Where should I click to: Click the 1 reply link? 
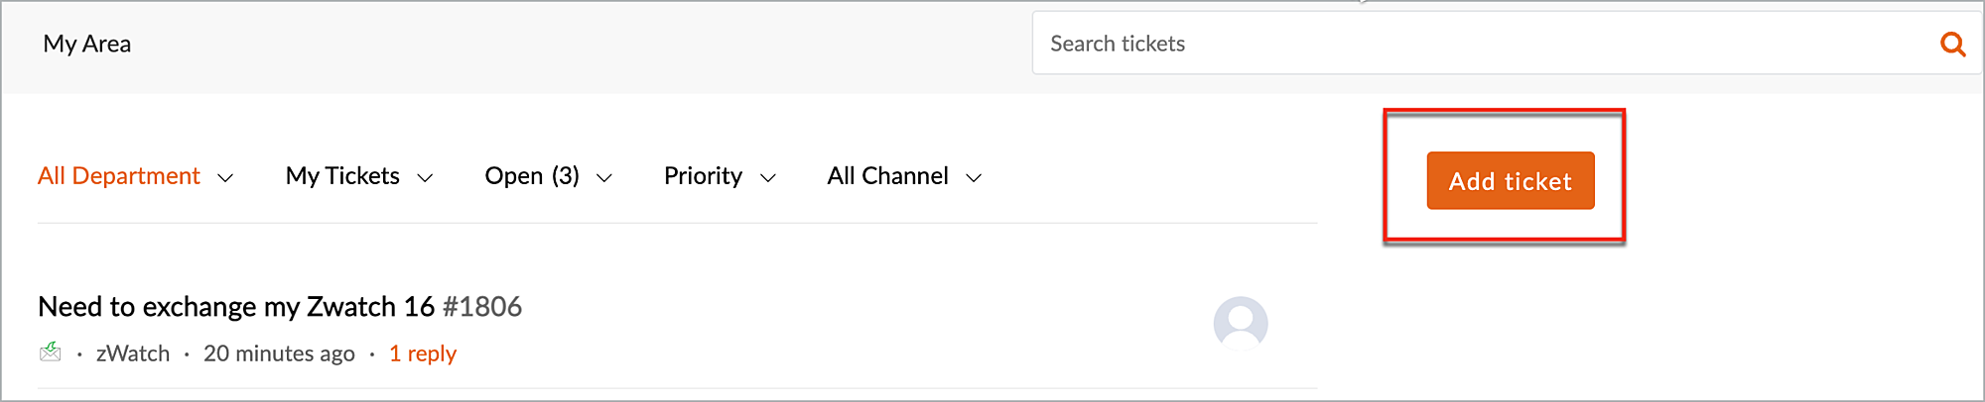pyautogui.click(x=423, y=353)
